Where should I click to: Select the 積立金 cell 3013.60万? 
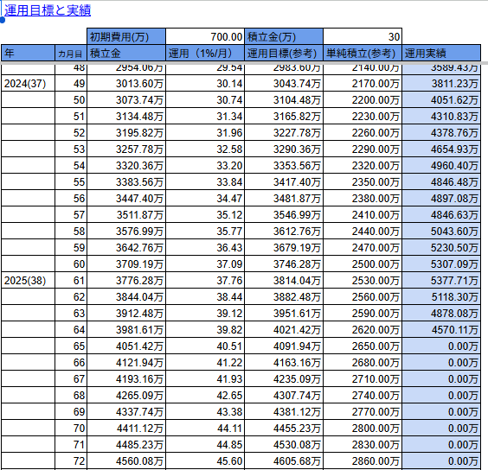click(x=126, y=83)
